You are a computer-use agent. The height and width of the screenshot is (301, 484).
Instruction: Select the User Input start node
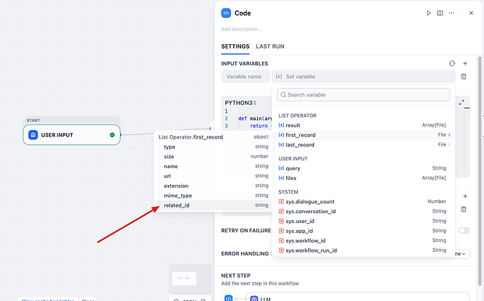coord(71,134)
